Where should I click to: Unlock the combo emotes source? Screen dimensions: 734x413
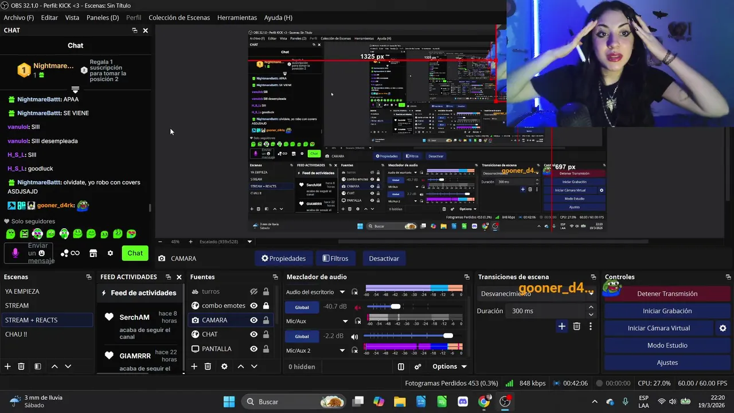pyautogui.click(x=266, y=306)
